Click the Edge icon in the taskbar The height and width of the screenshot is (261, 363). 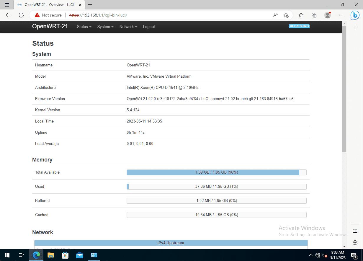pyautogui.click(x=36, y=255)
